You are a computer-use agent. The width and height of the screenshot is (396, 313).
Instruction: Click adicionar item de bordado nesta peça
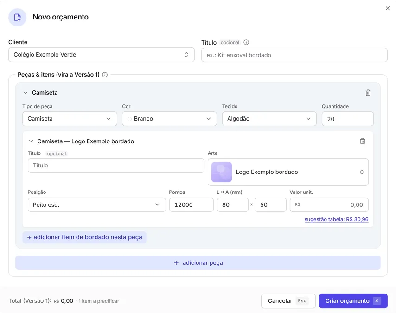(x=84, y=237)
